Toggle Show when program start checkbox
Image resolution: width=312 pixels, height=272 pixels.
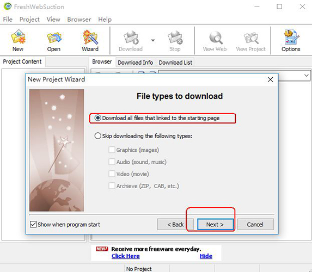click(x=33, y=224)
